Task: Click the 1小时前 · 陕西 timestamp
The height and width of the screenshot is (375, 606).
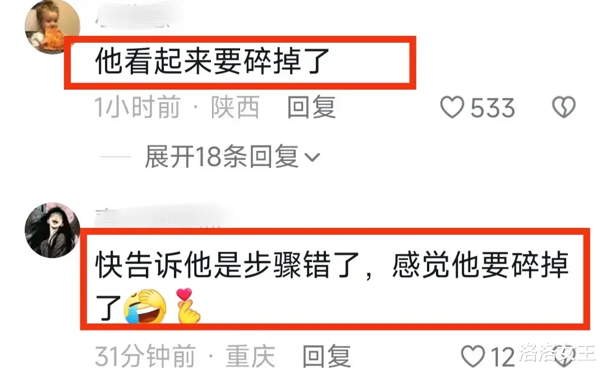Action: tap(177, 107)
